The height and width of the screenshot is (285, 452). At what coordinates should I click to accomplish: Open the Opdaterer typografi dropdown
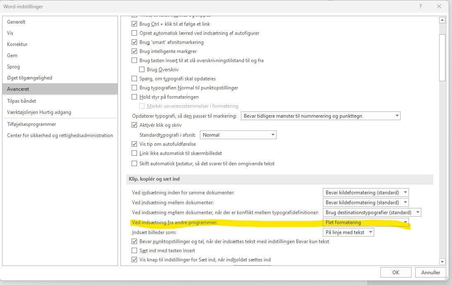pos(320,116)
